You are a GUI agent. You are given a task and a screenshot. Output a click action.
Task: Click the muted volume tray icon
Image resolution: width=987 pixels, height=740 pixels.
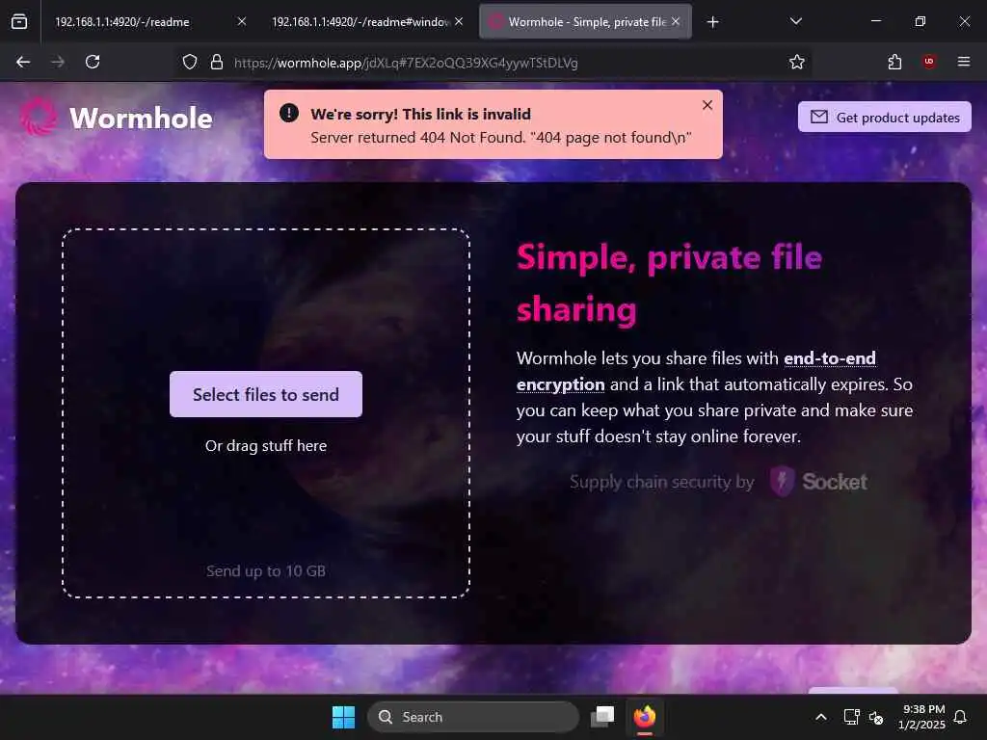coord(876,717)
